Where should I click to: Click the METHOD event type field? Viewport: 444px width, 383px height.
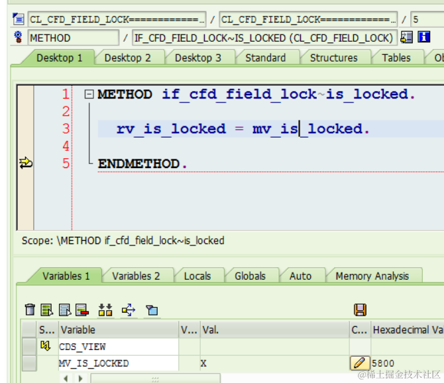pos(74,38)
